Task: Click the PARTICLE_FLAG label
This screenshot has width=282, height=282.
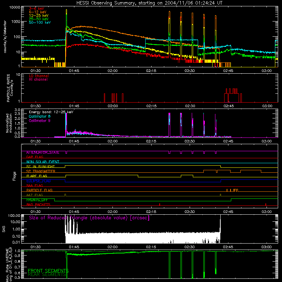Action: (x=39, y=190)
